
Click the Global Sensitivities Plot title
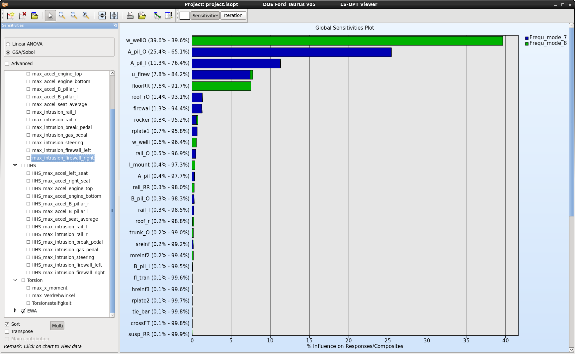click(345, 28)
